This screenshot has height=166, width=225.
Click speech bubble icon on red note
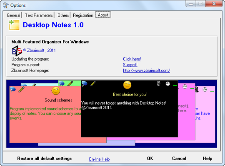[x=13, y=89]
